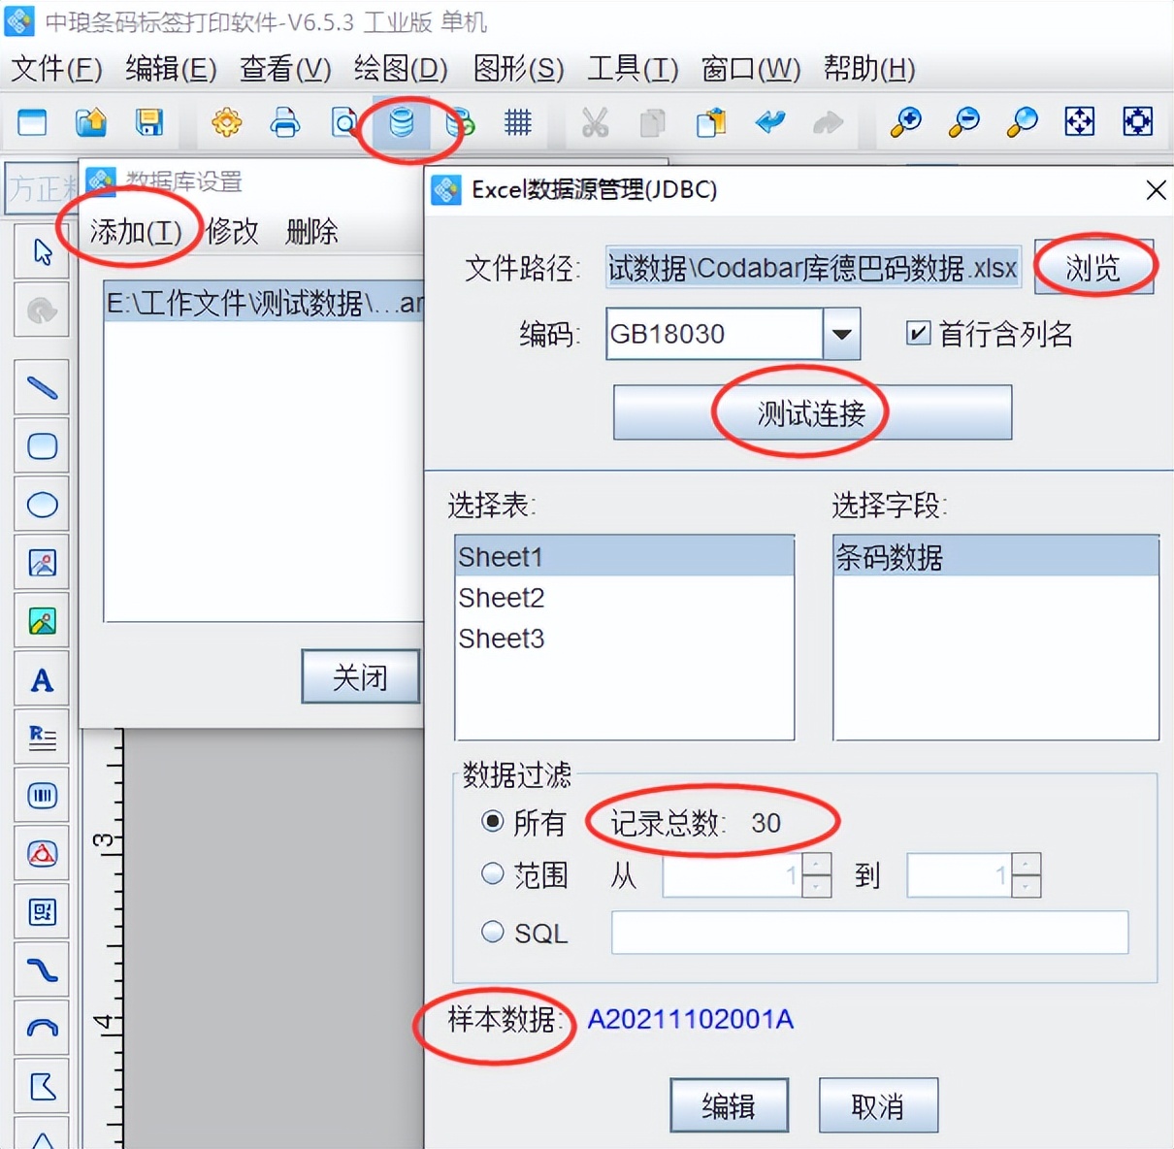The height and width of the screenshot is (1149, 1174).
Task: Uncheck 首行含列名 checkbox
Action: click(x=917, y=333)
